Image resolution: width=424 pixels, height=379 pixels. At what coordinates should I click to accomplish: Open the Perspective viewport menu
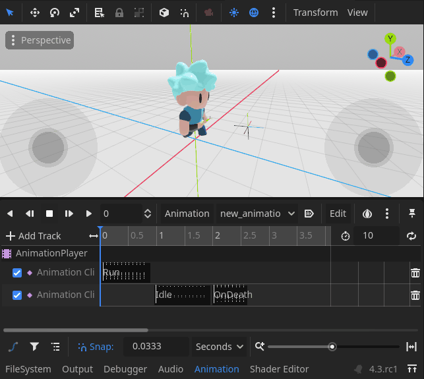40,40
